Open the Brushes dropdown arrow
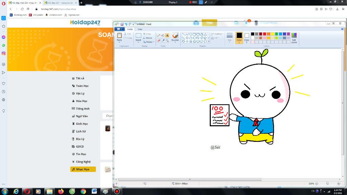This screenshot has width=347, height=195. tap(175, 42)
